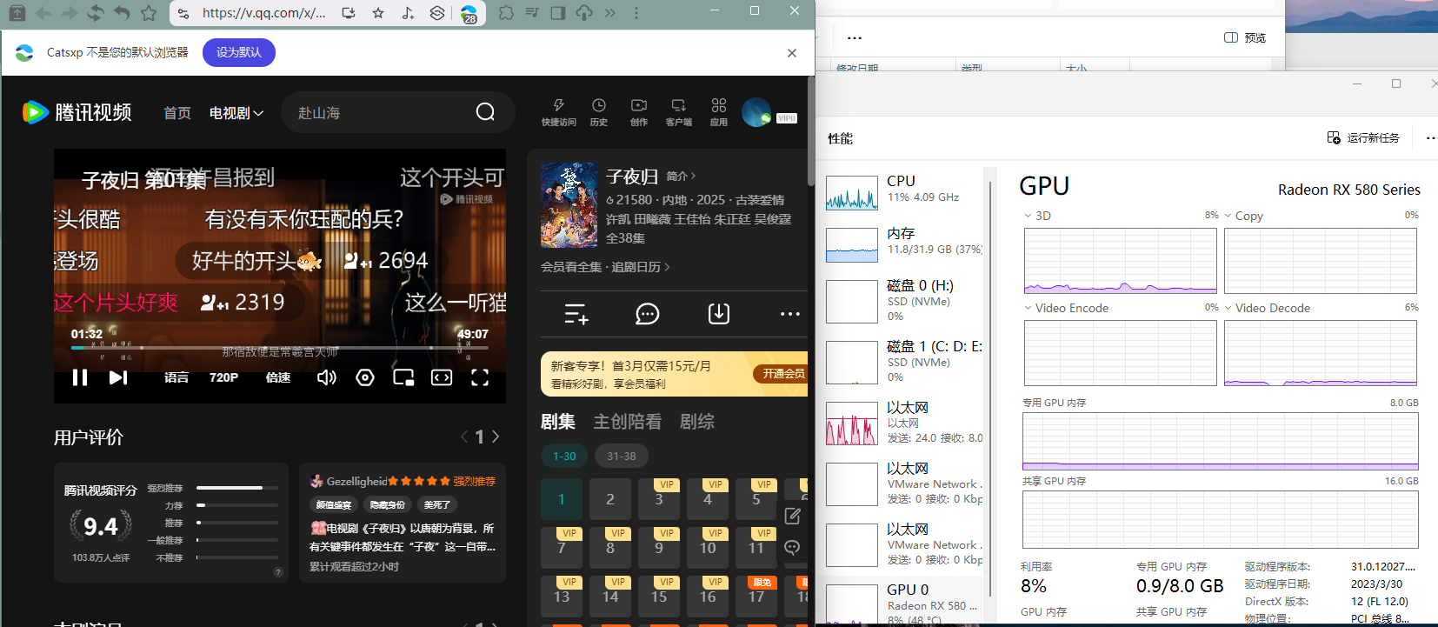Bookmark page with address bar star
This screenshot has height=627, width=1438.
click(x=378, y=13)
